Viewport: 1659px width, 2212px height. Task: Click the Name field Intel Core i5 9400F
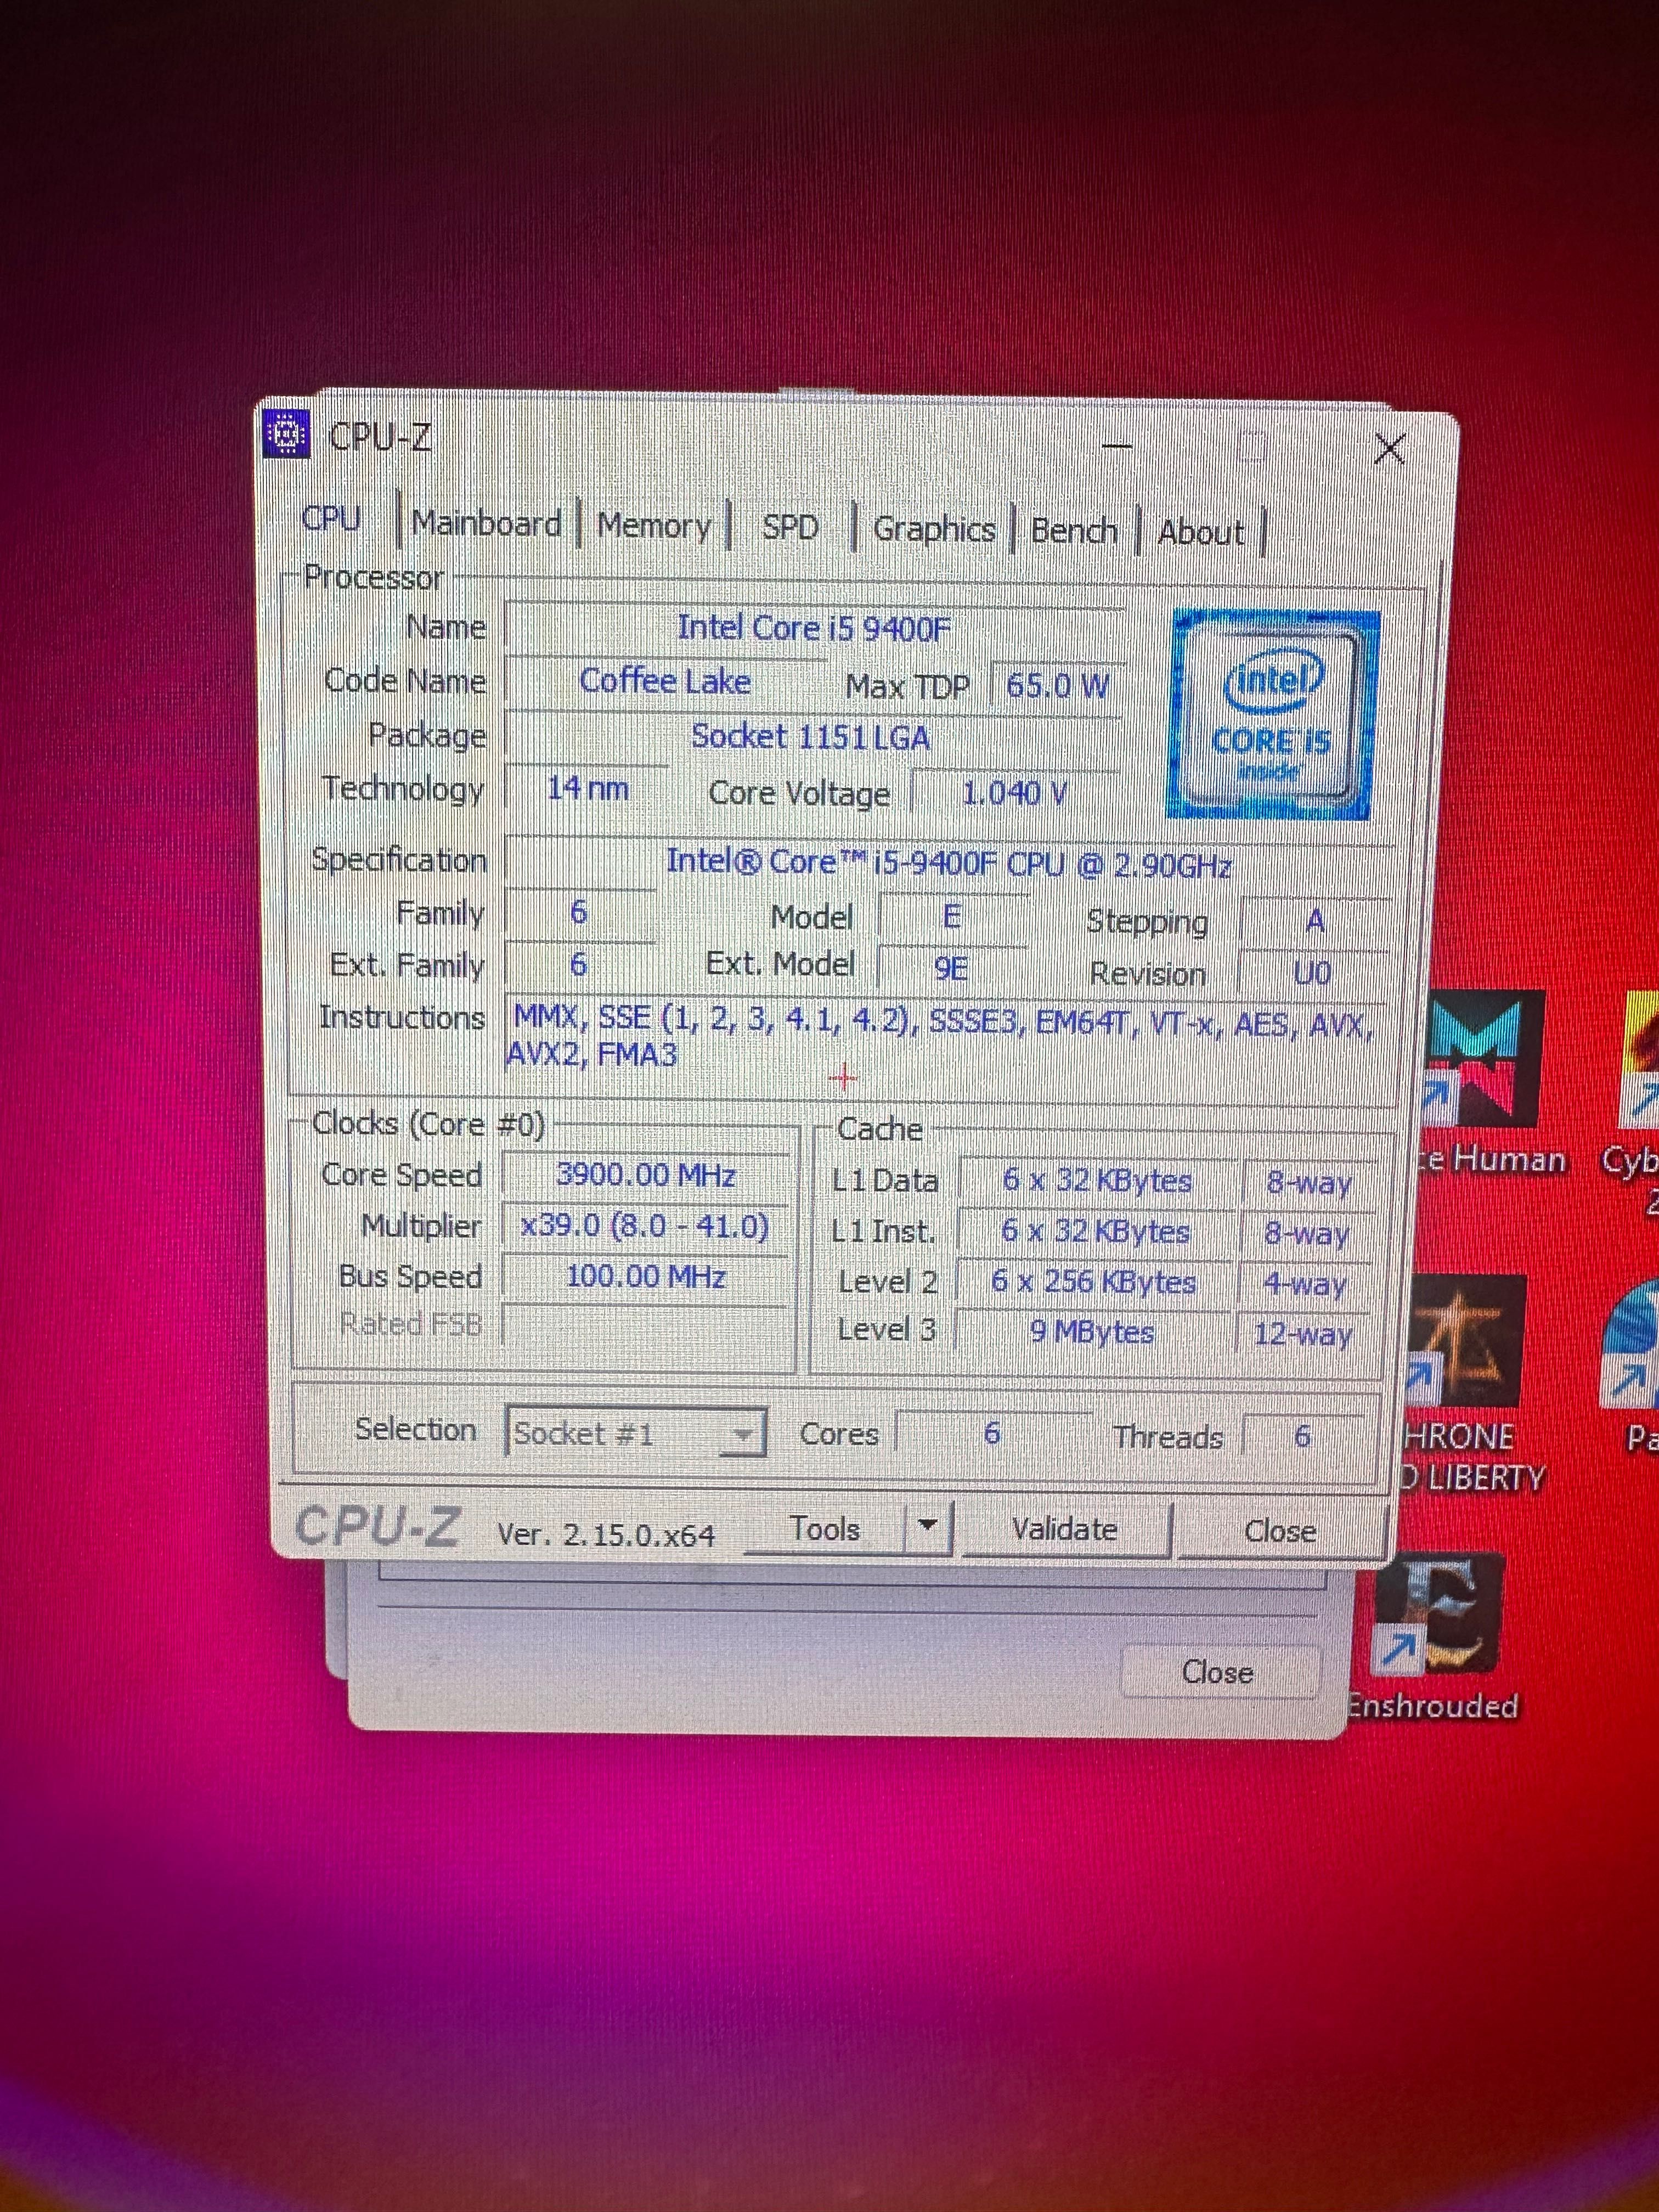click(814, 628)
